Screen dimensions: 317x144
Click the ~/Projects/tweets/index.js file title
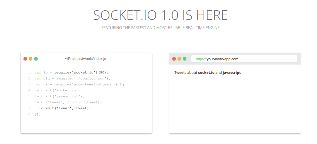point(85,59)
